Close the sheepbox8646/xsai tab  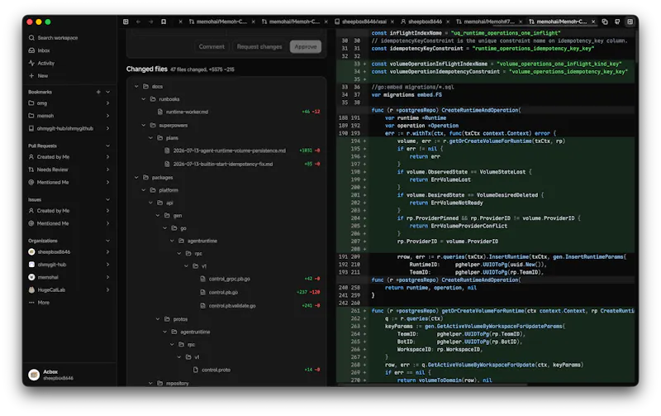[392, 22]
